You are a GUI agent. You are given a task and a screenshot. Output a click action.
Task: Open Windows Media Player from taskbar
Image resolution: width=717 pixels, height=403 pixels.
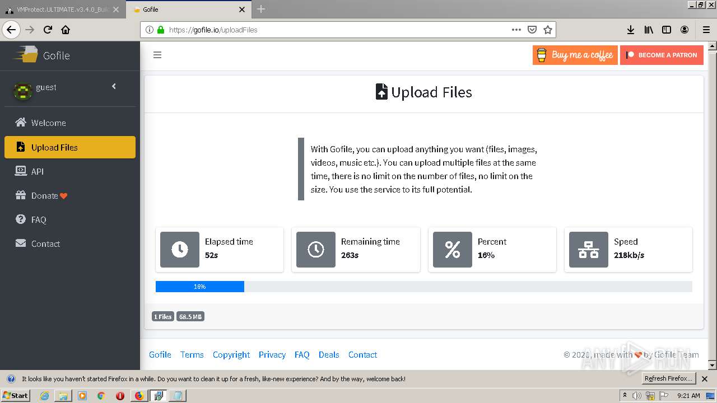pyautogui.click(x=82, y=396)
